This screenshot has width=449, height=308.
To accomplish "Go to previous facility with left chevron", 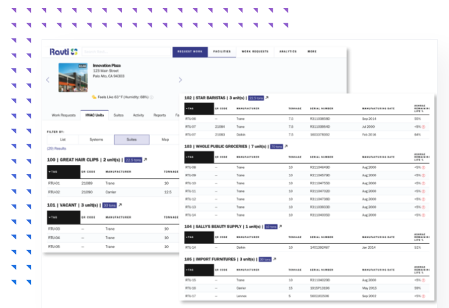I will click(48, 80).
